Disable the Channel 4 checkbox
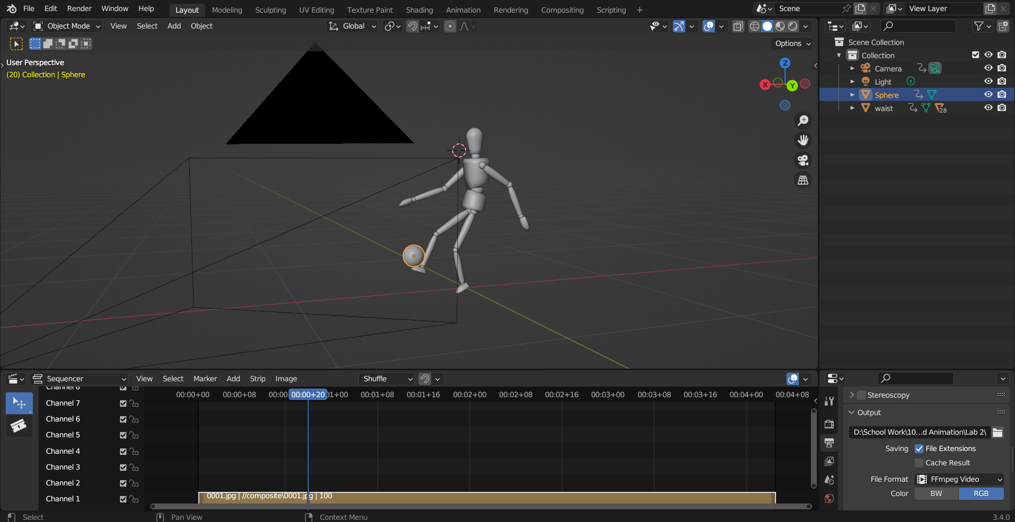 123,451
